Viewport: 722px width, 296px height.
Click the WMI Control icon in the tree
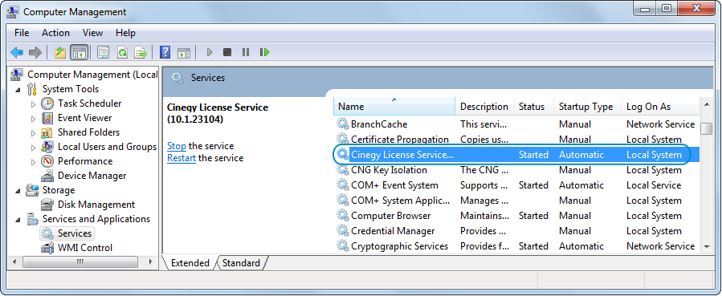point(47,248)
